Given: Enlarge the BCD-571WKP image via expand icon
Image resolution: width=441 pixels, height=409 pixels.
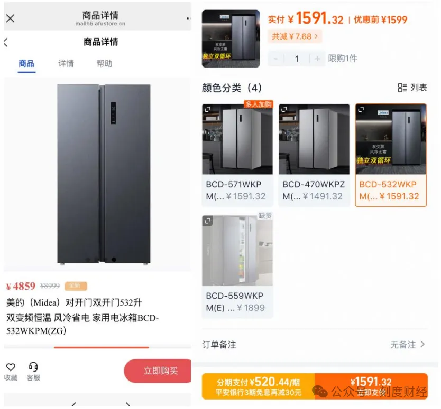Looking at the screenshot, I should coord(208,109).
